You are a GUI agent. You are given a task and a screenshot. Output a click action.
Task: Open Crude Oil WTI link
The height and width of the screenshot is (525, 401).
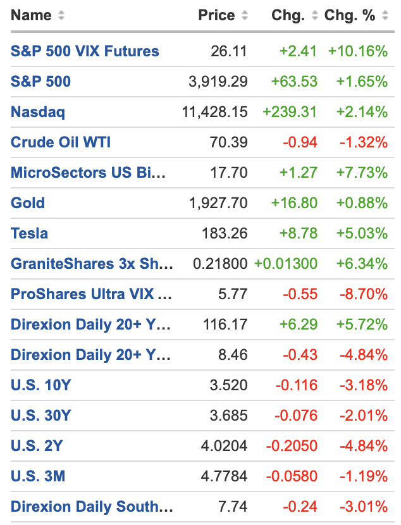point(61,142)
